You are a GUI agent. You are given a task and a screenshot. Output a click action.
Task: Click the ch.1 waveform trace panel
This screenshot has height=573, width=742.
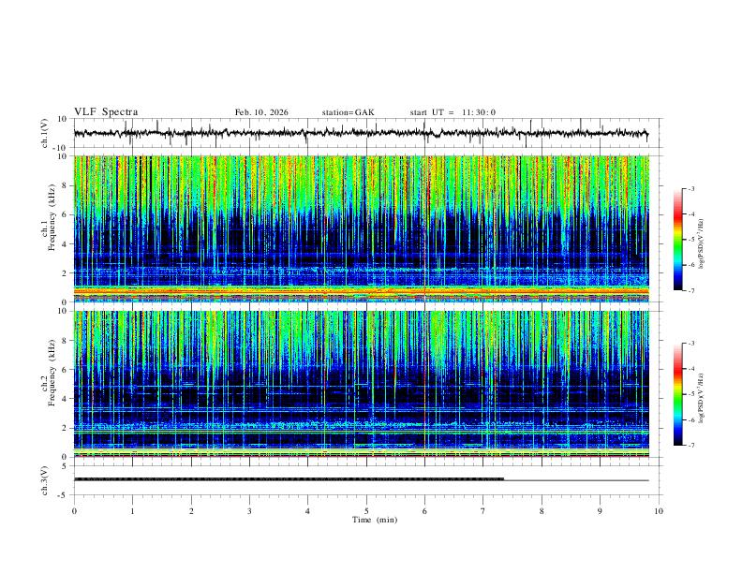[x=367, y=133]
